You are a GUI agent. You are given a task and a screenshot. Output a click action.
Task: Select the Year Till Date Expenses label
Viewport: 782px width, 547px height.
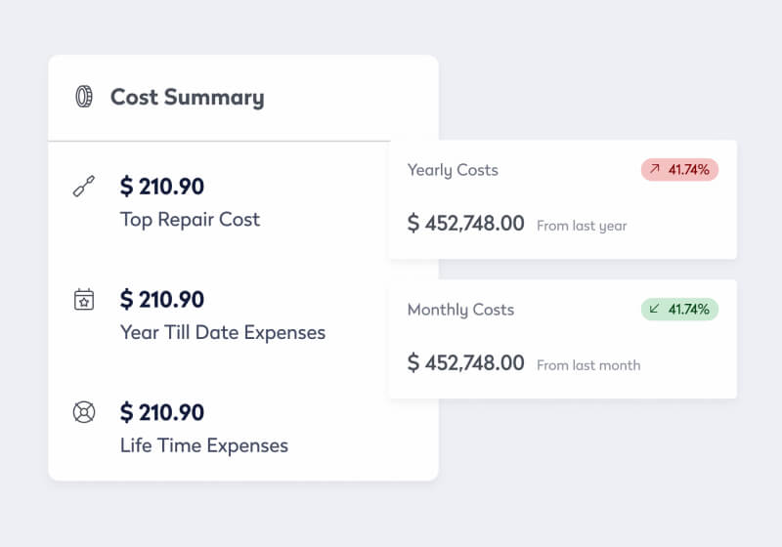pyautogui.click(x=223, y=332)
